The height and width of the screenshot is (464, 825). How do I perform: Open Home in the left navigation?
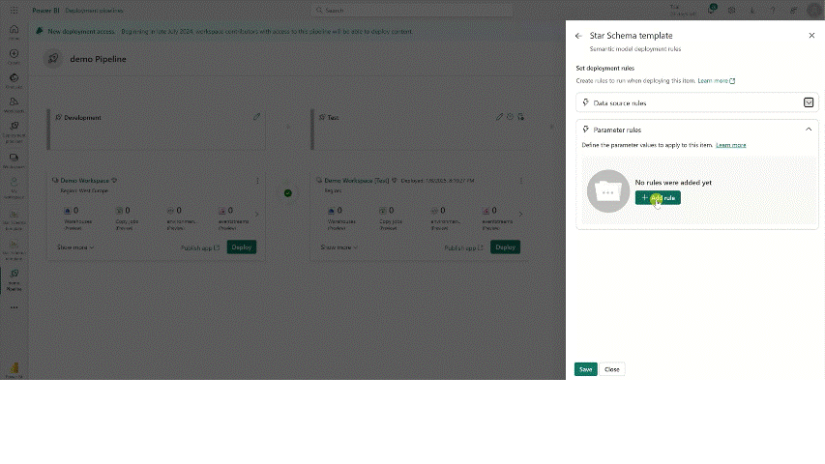pos(14,32)
